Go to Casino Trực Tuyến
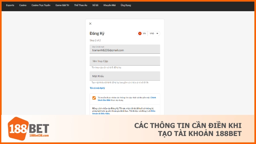This screenshot has height=144, width=256. coord(41,5)
